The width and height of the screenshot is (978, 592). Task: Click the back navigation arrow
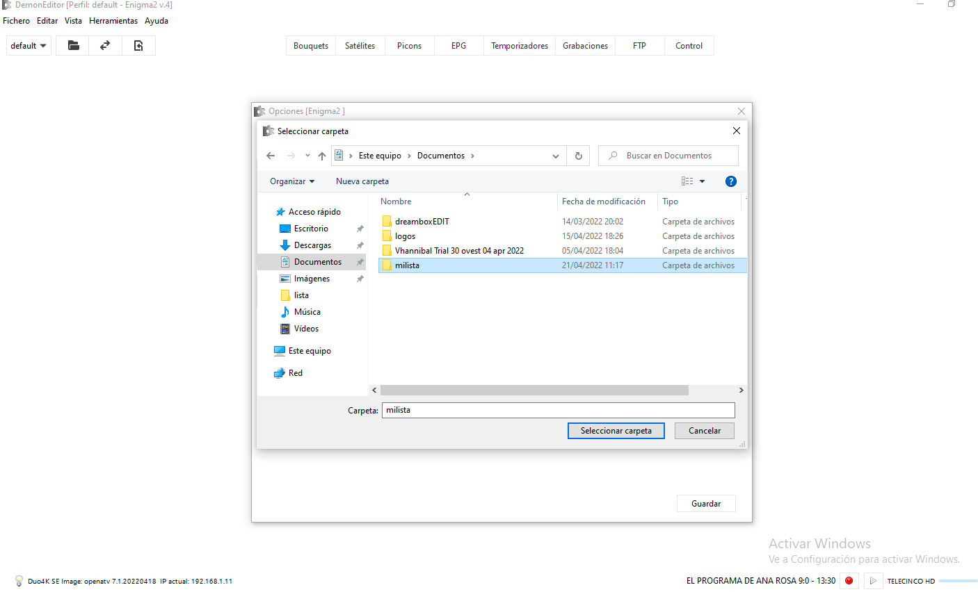(271, 156)
